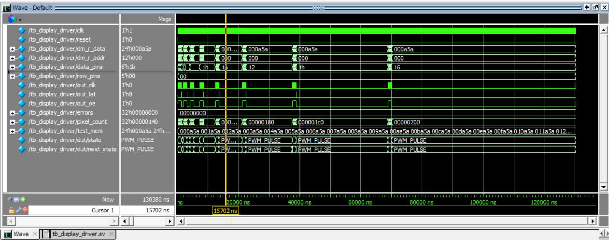This screenshot has width=609, height=240.
Task: Select the /tb_display_driver/dut/state signal
Action: click(65, 140)
